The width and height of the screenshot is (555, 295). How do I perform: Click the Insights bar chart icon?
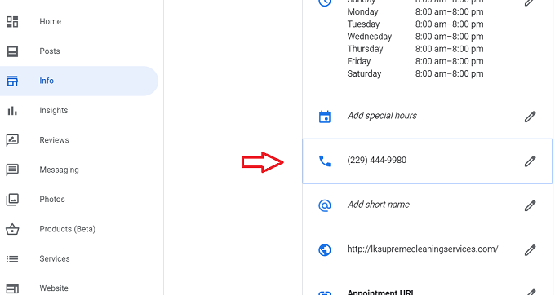click(12, 111)
